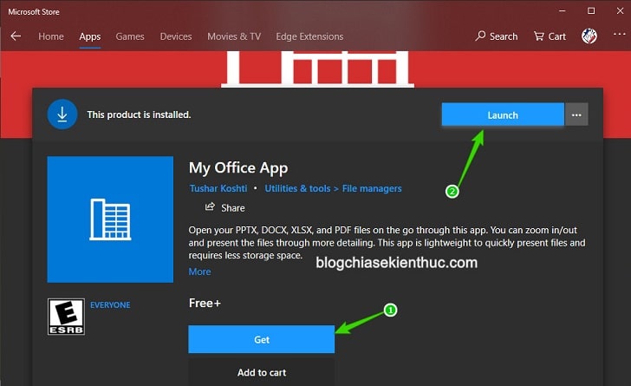Open the header three-dots menu
Image resolution: width=631 pixels, height=386 pixels.
coord(619,34)
